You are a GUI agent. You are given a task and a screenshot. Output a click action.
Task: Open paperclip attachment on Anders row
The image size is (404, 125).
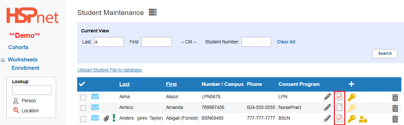(x=106, y=118)
